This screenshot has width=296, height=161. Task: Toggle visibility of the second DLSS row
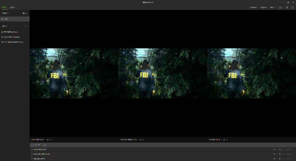(x=274, y=154)
